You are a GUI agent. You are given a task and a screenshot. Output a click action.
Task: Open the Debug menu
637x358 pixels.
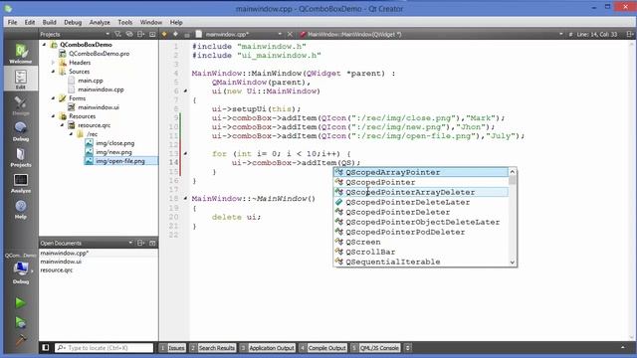(x=73, y=22)
